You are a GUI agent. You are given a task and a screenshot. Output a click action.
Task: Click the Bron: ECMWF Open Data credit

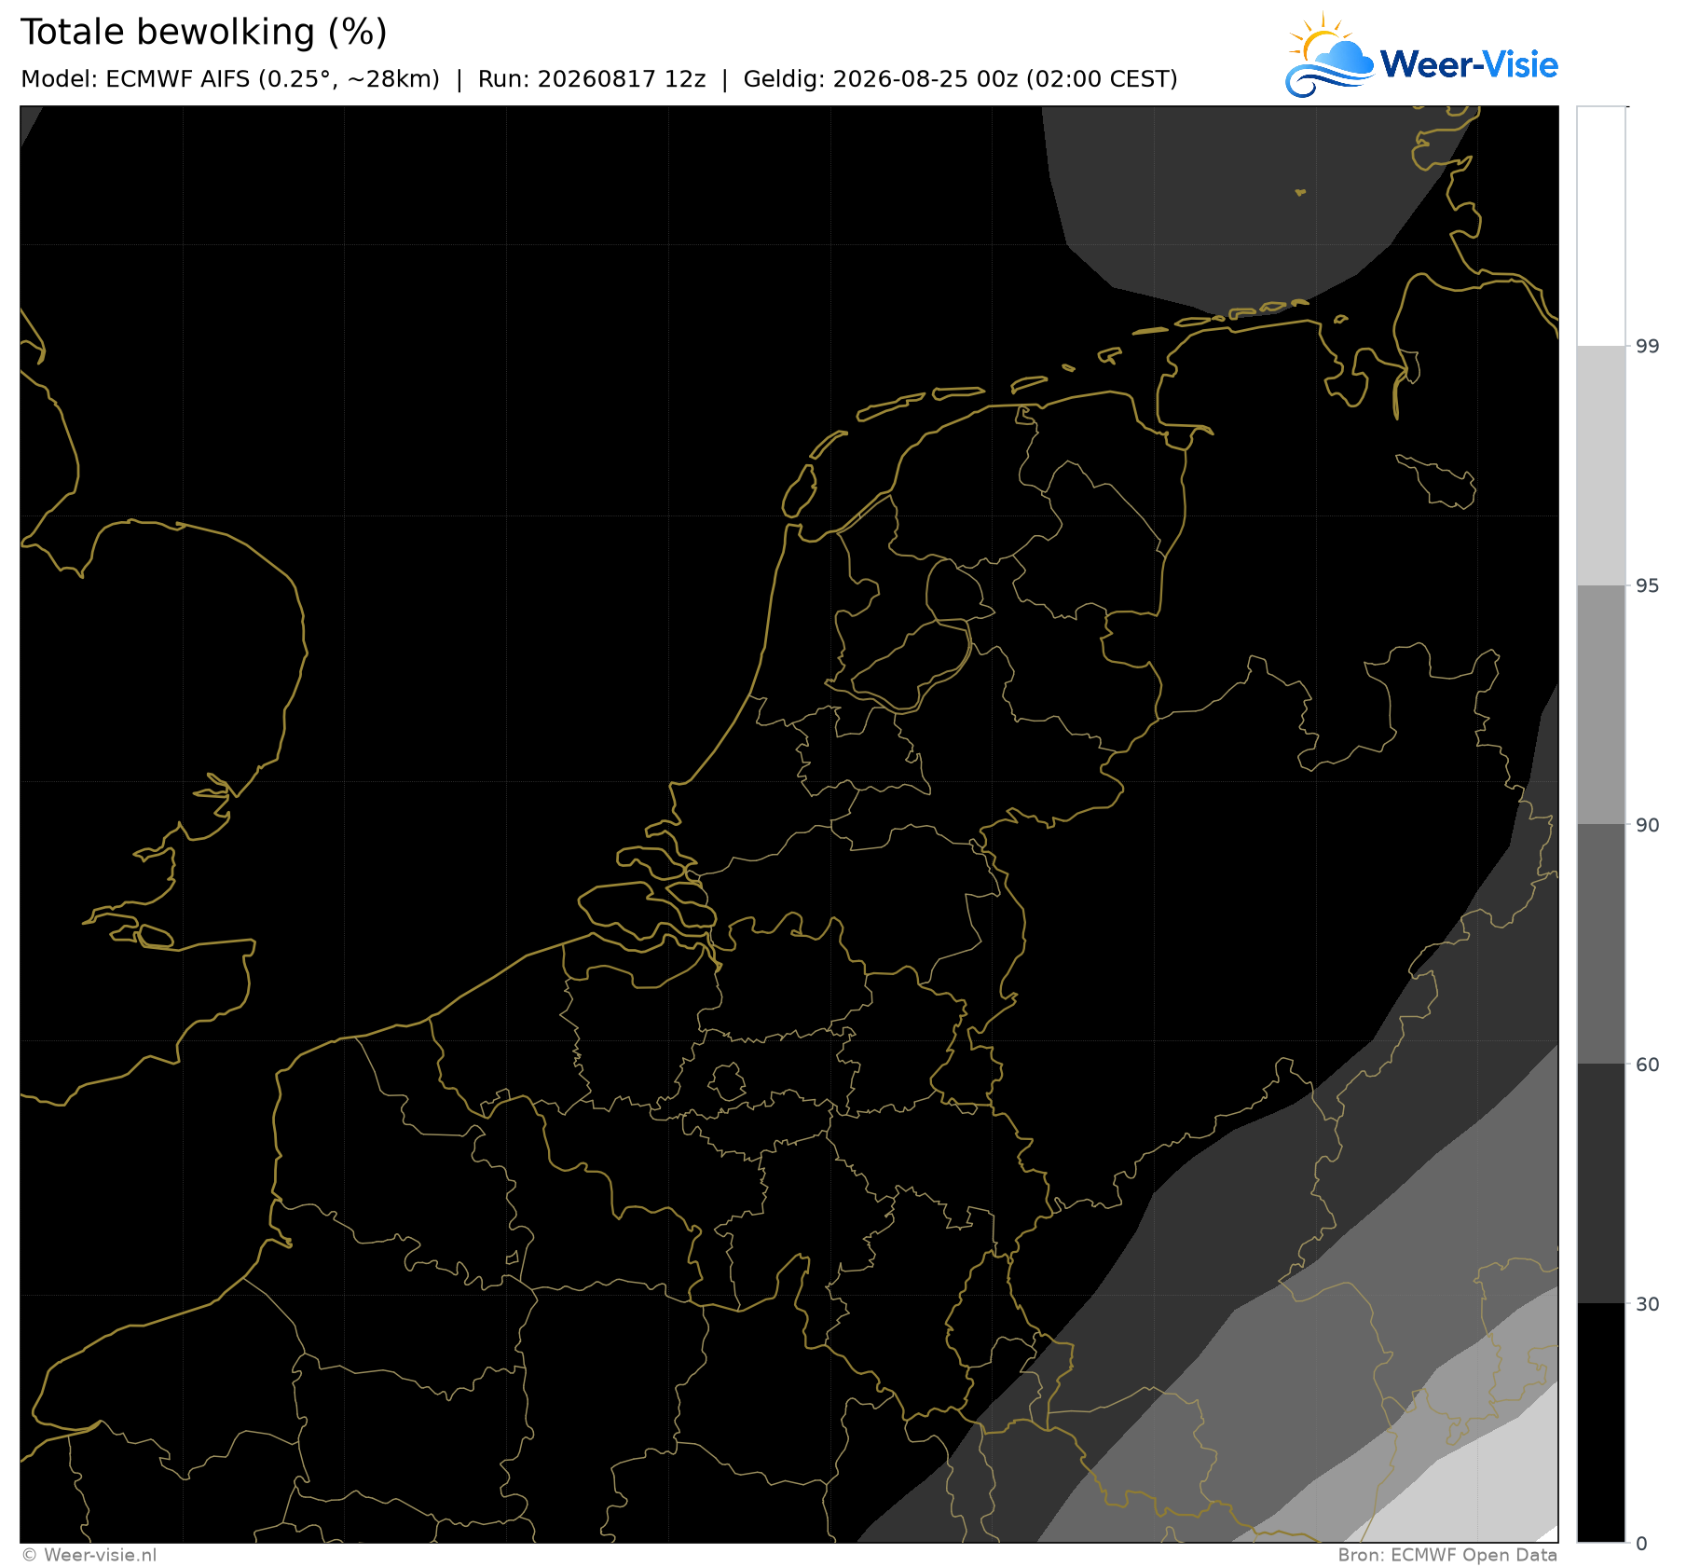click(x=1447, y=1555)
